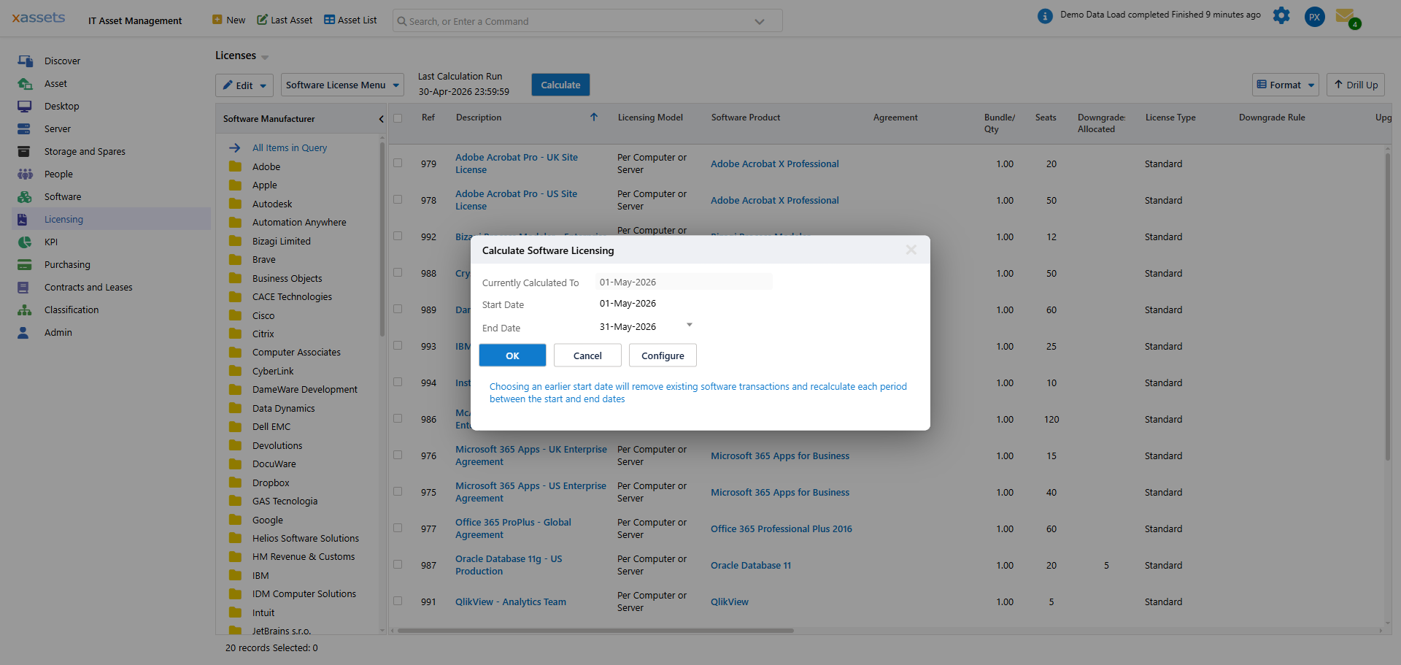The height and width of the screenshot is (665, 1401).
Task: Open the Contracts and Leases icon
Action: click(x=26, y=287)
